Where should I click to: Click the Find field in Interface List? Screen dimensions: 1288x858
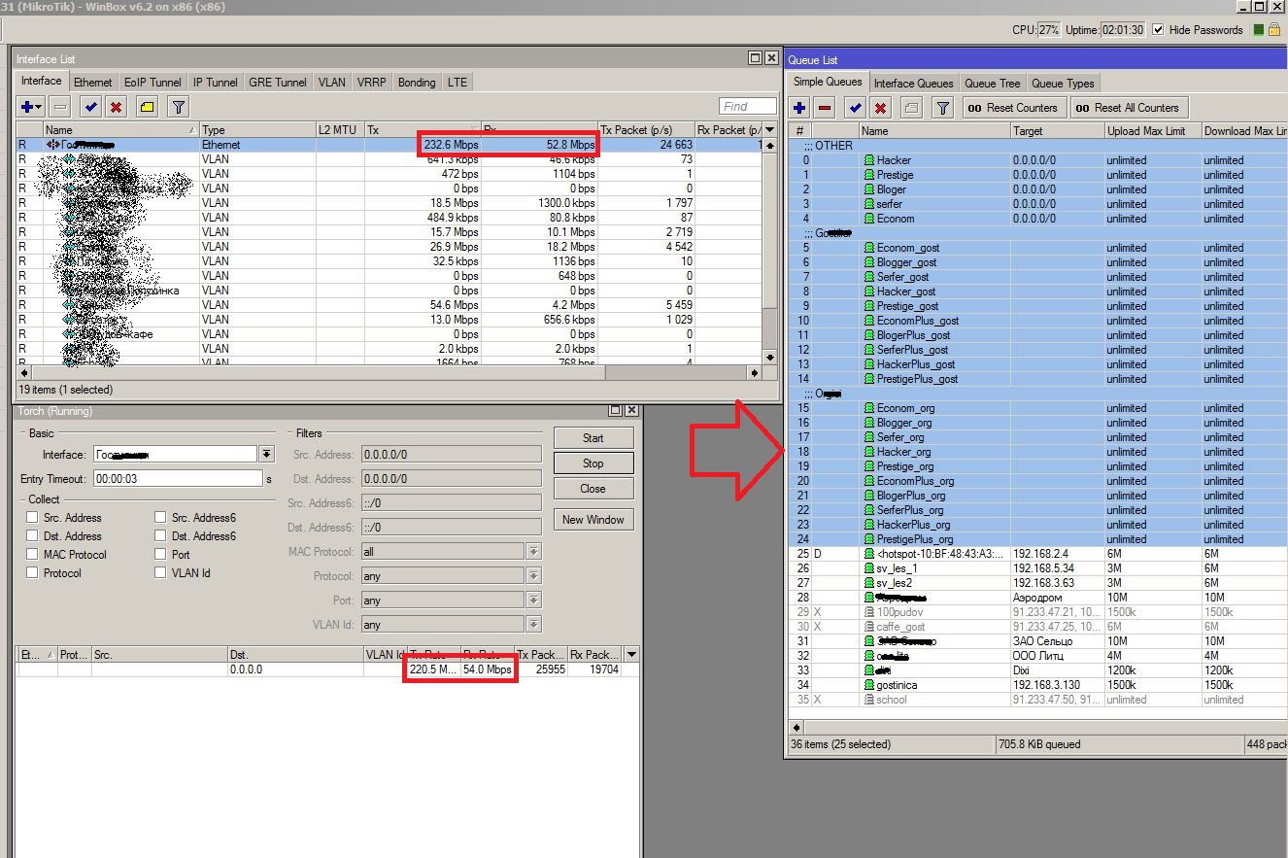(747, 106)
